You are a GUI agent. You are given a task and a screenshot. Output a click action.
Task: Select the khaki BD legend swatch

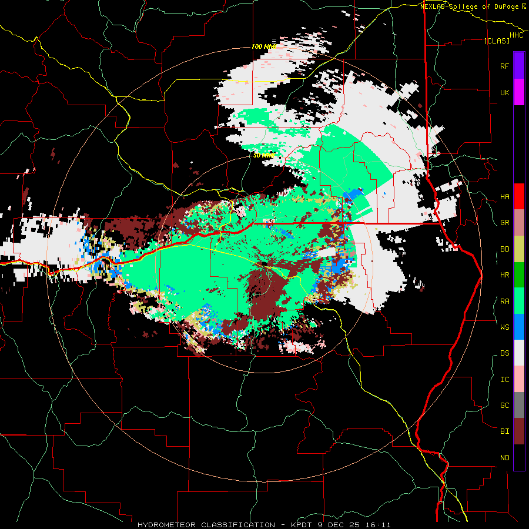click(519, 249)
